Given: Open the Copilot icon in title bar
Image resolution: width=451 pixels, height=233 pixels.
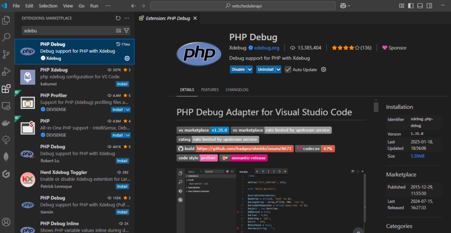Looking at the screenshot, I should point(343,6).
